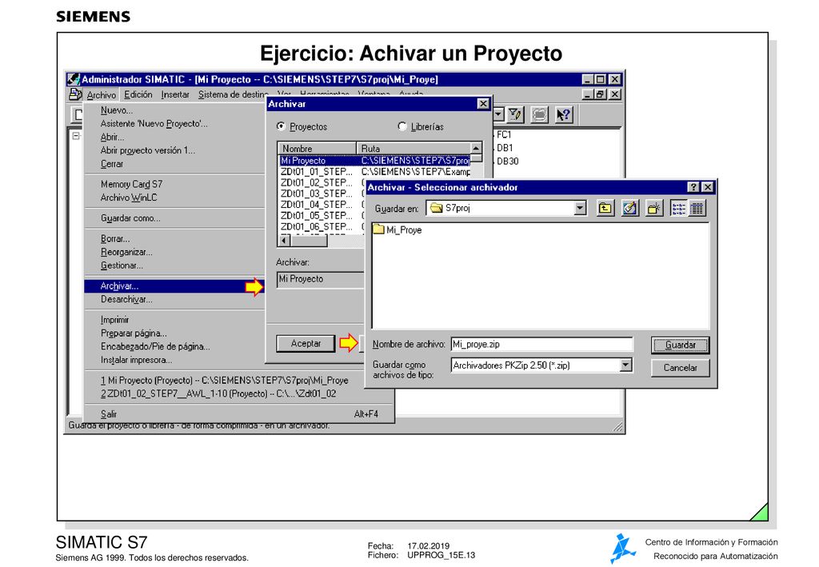Image resolution: width=819 pixels, height=567 pixels.
Task: Click the 'Nombre de archivo' text field
Action: tap(541, 344)
